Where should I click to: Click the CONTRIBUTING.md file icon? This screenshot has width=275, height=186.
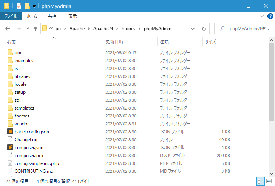(x=10, y=171)
